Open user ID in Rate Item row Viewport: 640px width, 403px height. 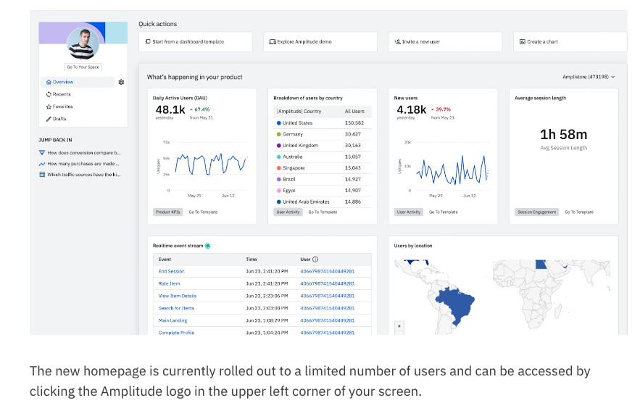[x=328, y=283]
